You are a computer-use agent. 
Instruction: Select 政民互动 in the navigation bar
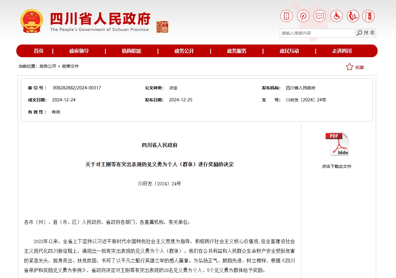tap(289, 51)
